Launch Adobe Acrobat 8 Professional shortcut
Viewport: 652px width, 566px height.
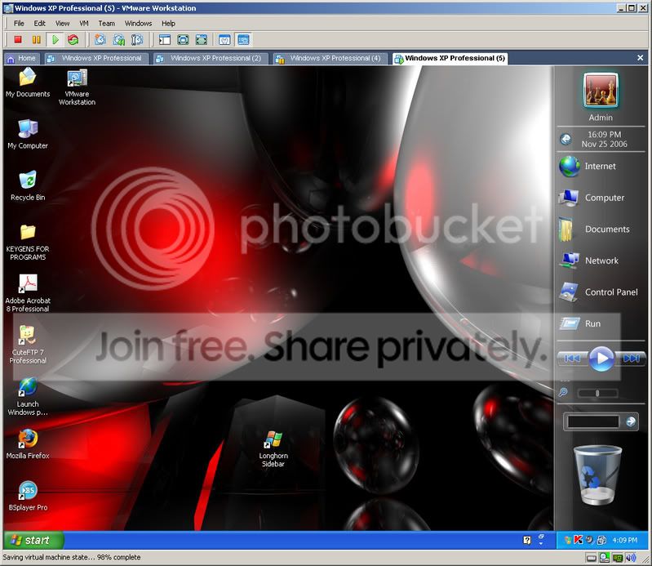point(28,293)
